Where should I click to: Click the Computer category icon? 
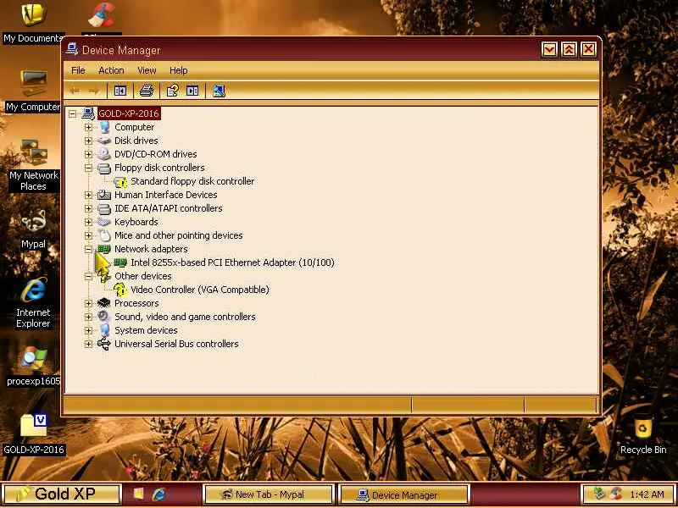click(104, 127)
